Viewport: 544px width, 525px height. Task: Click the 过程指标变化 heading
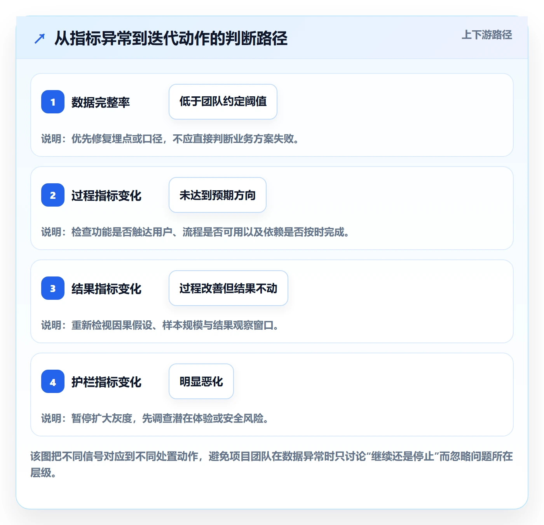[x=106, y=195]
